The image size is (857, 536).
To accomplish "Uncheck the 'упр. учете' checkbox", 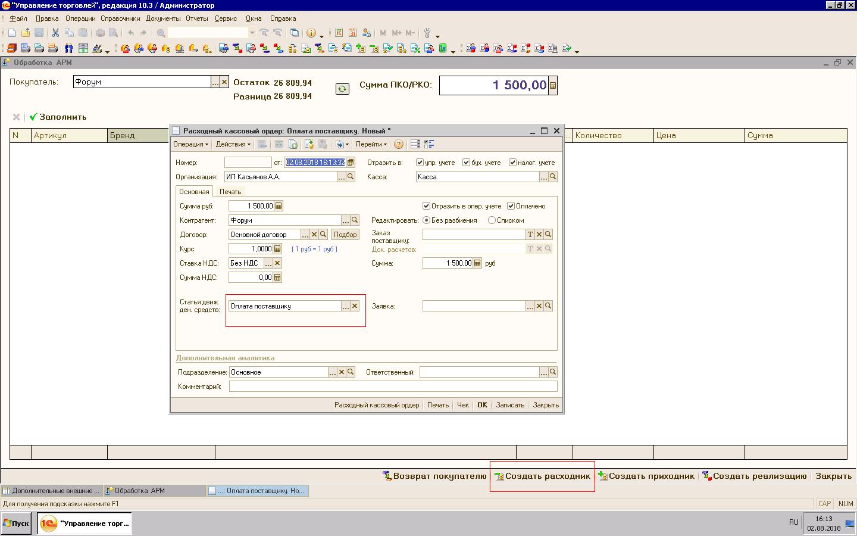I will 420,163.
